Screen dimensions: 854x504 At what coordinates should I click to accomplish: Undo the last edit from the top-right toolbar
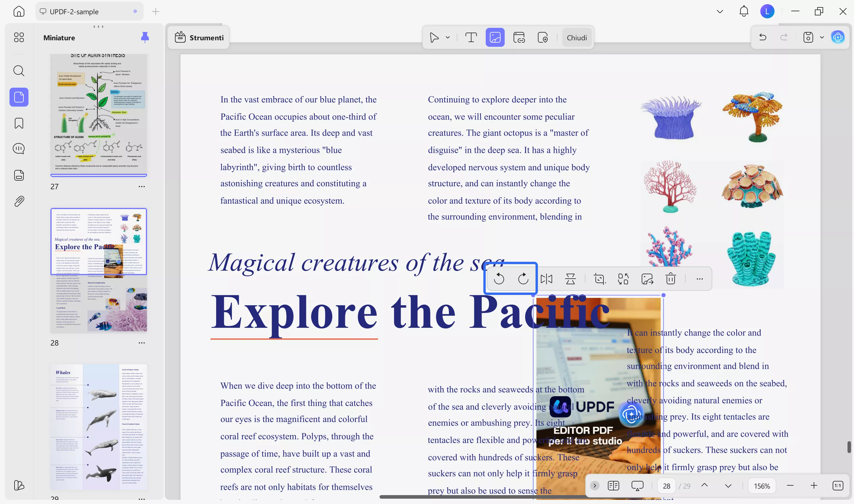click(x=762, y=37)
